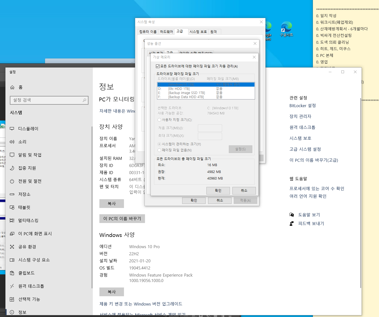Viewport: 379px width, 317px height.
Task: Switch to 시스템 보호 tab
Action: point(198,32)
